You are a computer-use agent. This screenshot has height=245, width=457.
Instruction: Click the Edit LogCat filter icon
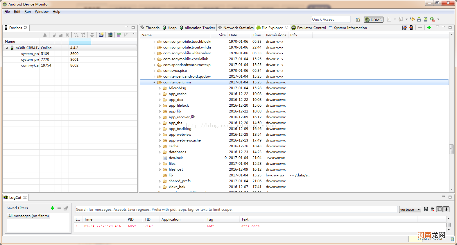66,208
